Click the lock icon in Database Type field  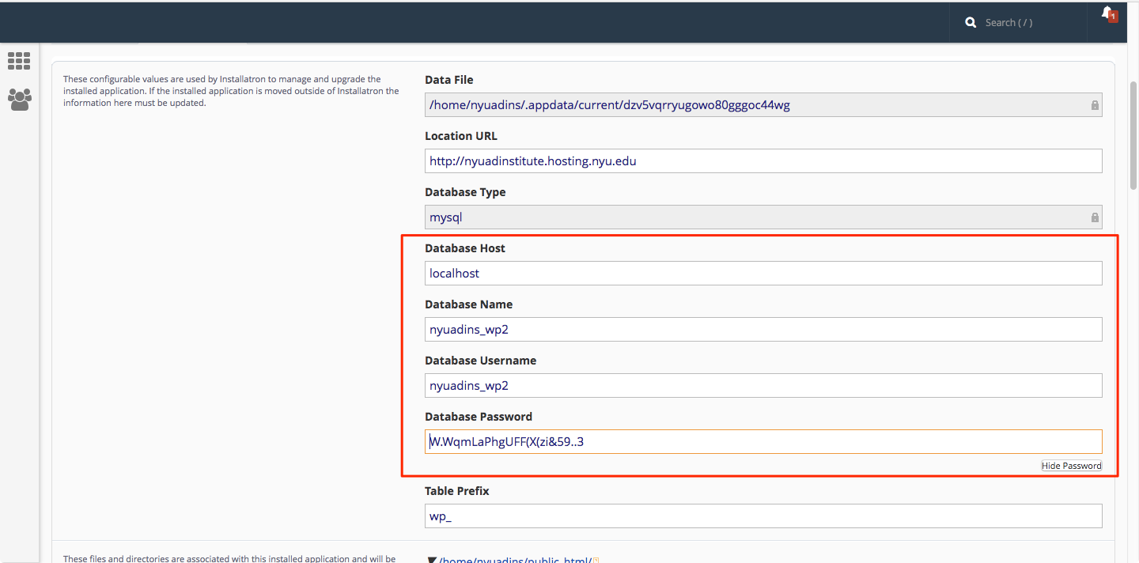pyautogui.click(x=1095, y=217)
